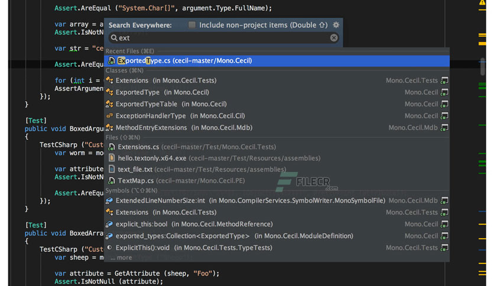The height and width of the screenshot is (286, 494).
Task: Select ExtendedLineNumberSize:int symbol
Action: click(x=277, y=201)
